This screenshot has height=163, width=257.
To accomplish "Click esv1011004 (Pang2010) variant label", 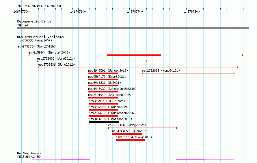I will (134, 137).
